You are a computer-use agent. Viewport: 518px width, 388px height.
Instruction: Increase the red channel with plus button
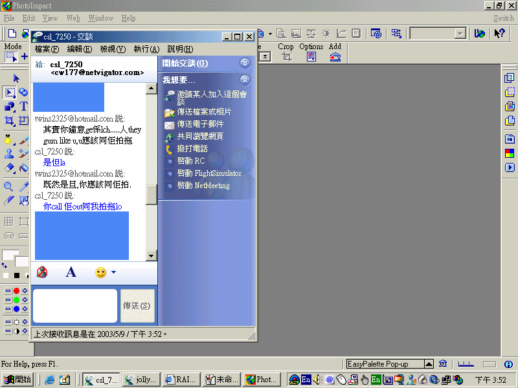(25, 290)
